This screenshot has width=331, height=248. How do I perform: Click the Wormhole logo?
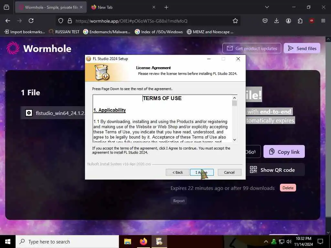tap(39, 48)
